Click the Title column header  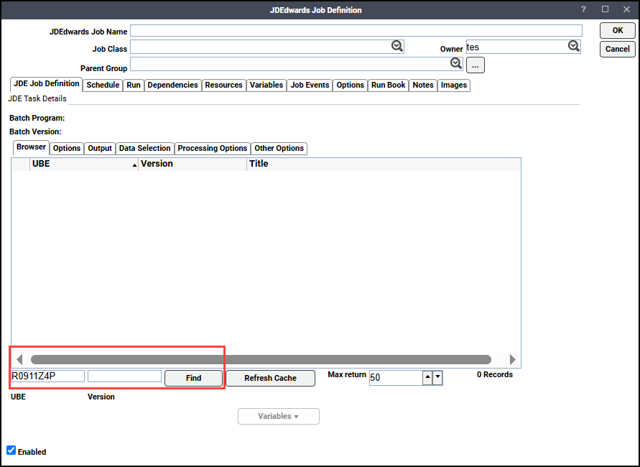384,164
